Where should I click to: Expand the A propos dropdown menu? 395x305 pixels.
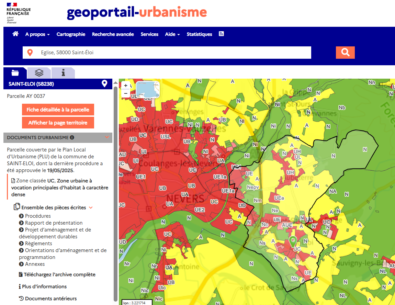pyautogui.click(x=37, y=34)
